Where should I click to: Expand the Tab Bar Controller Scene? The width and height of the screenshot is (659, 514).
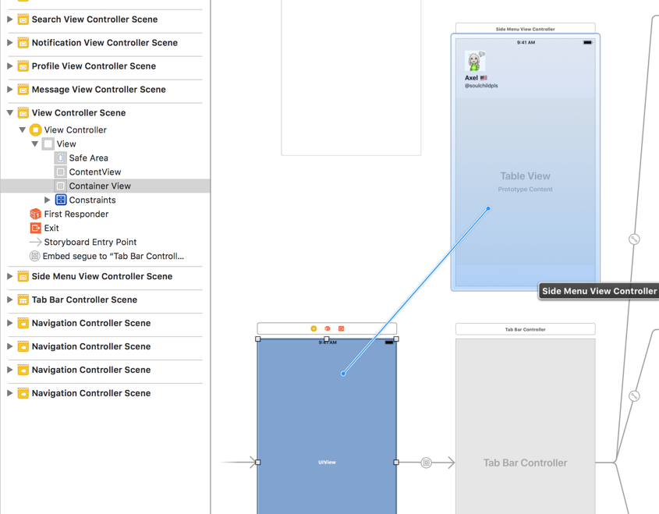pos(9,300)
